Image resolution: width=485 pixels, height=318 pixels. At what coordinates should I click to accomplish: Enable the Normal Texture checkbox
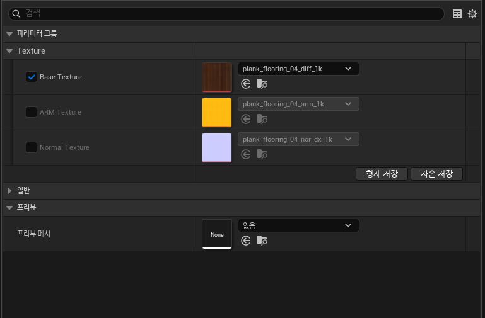point(32,147)
